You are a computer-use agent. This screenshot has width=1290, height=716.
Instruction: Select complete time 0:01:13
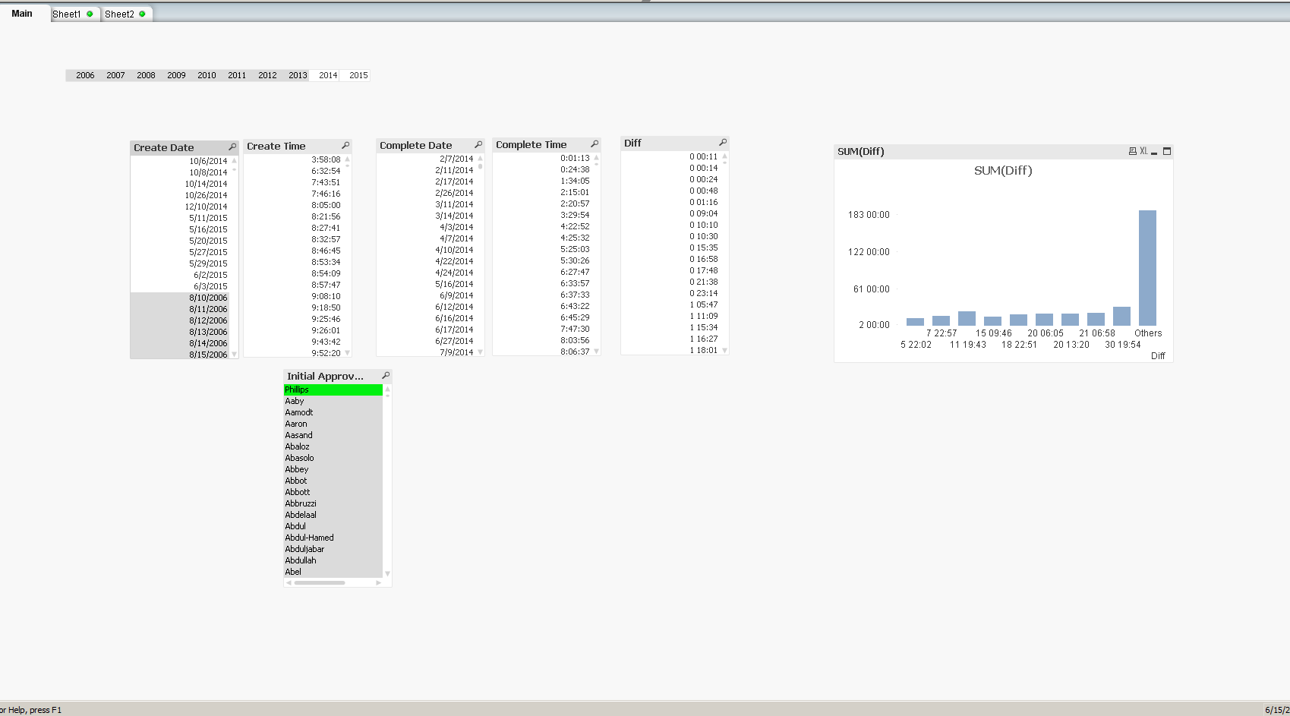click(x=542, y=158)
